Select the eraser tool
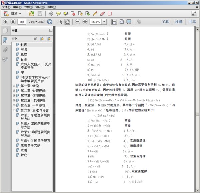This screenshot has width=200, height=193. tap(102, 13)
